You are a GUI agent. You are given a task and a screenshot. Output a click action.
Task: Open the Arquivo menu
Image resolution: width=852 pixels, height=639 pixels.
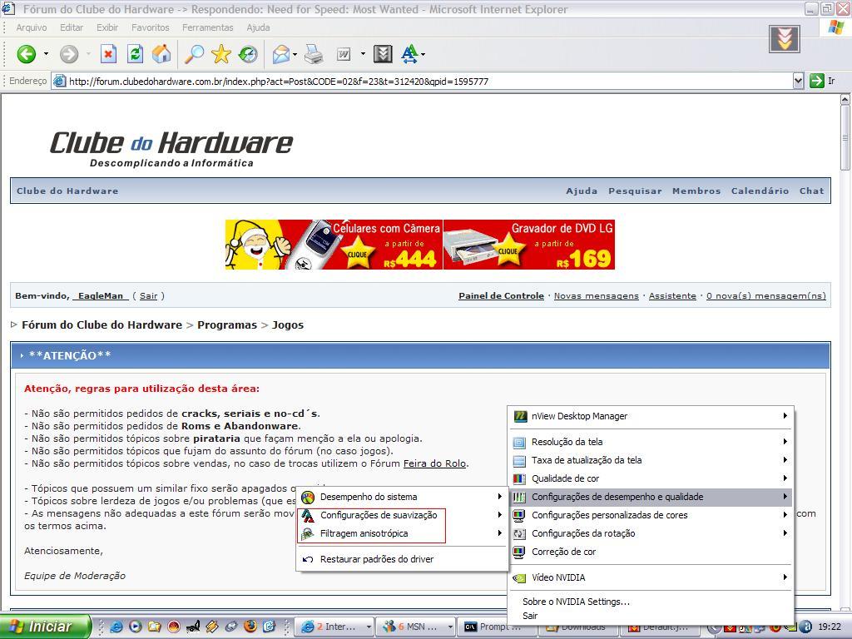pos(31,27)
